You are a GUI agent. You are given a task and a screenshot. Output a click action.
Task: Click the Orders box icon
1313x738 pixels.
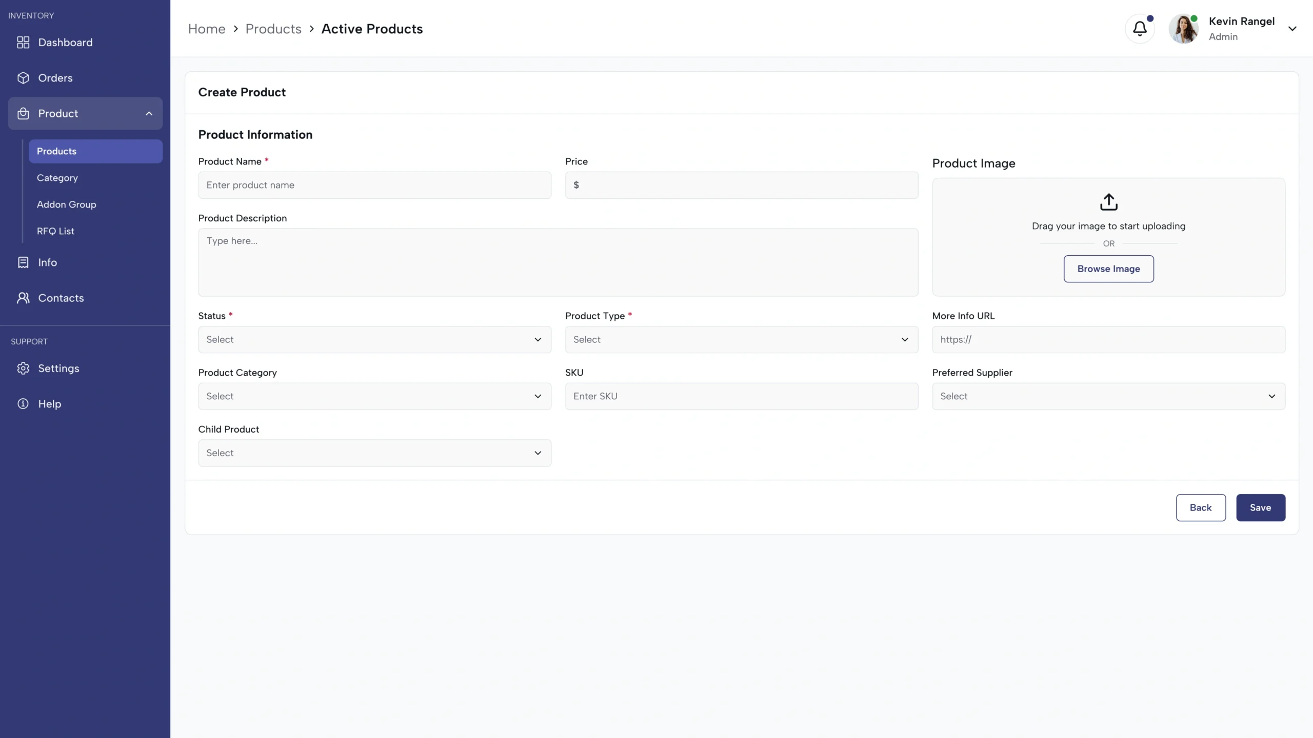[23, 78]
